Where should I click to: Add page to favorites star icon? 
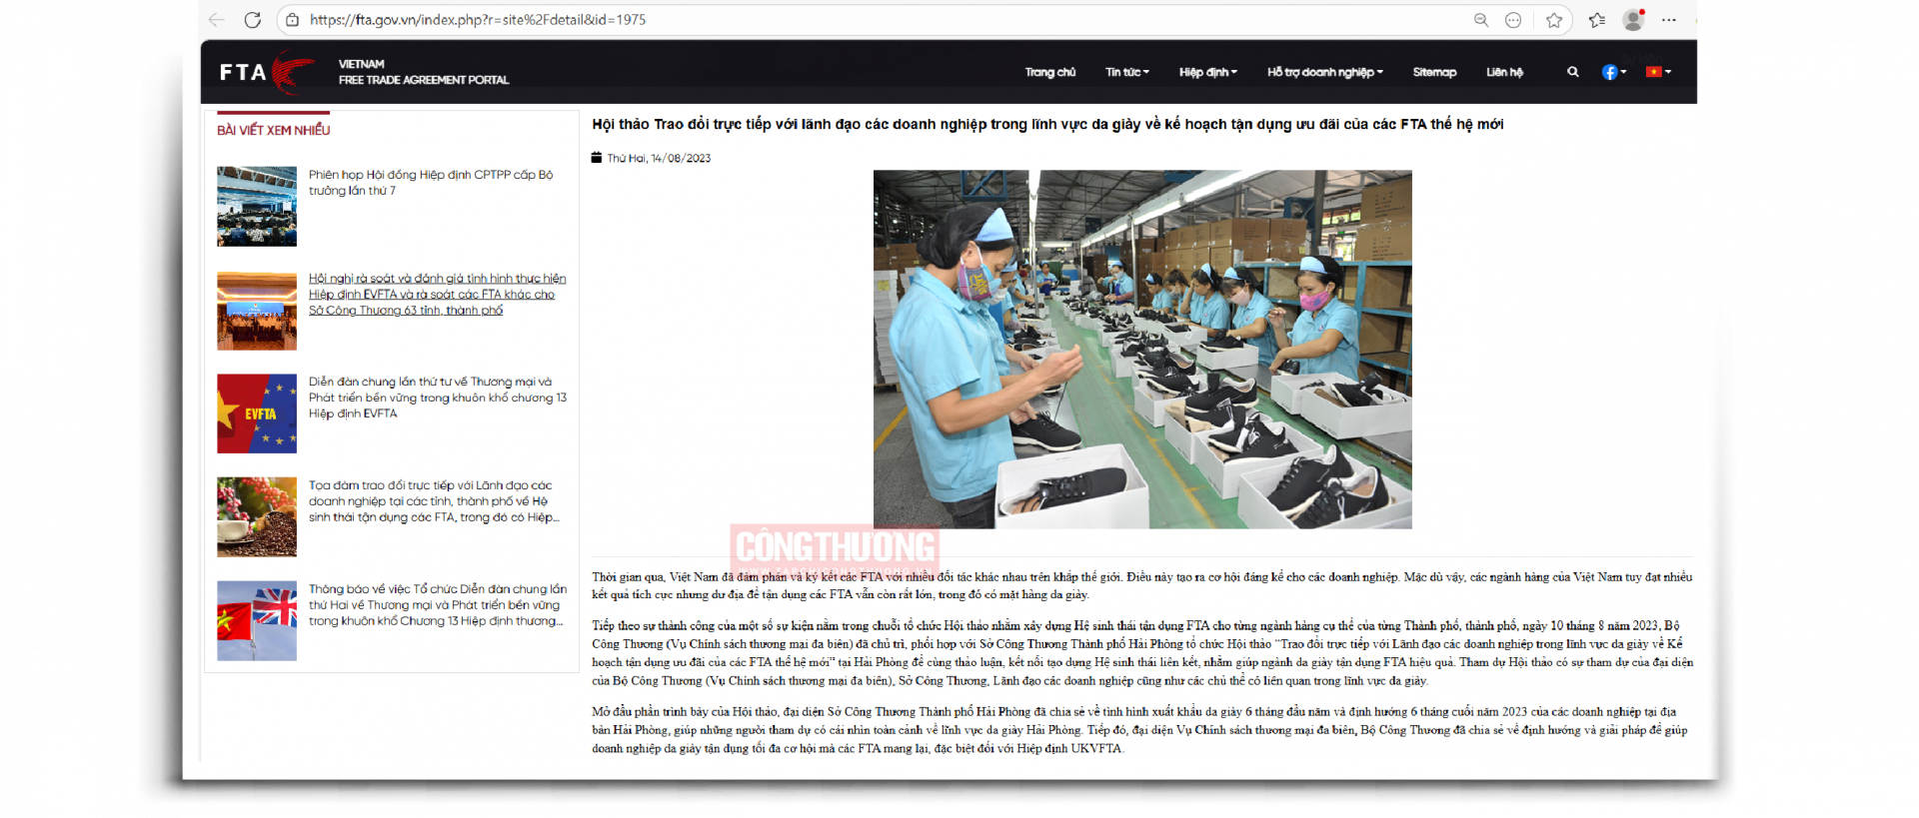click(x=1554, y=20)
